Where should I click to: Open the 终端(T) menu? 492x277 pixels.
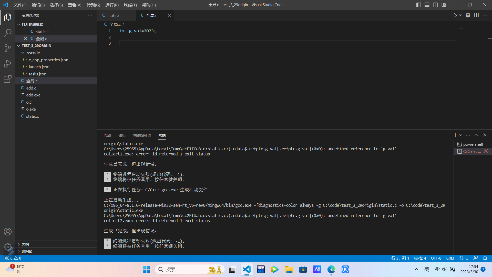click(130, 5)
